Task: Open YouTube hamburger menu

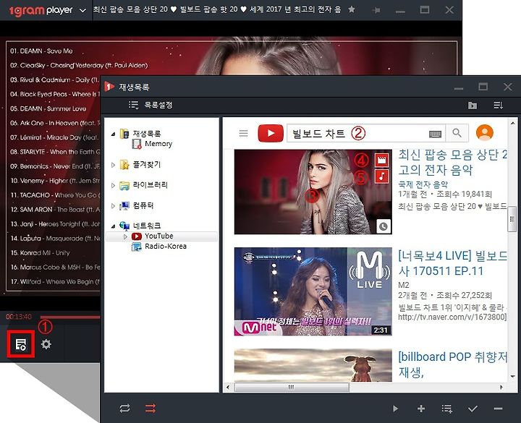Action: coord(244,133)
